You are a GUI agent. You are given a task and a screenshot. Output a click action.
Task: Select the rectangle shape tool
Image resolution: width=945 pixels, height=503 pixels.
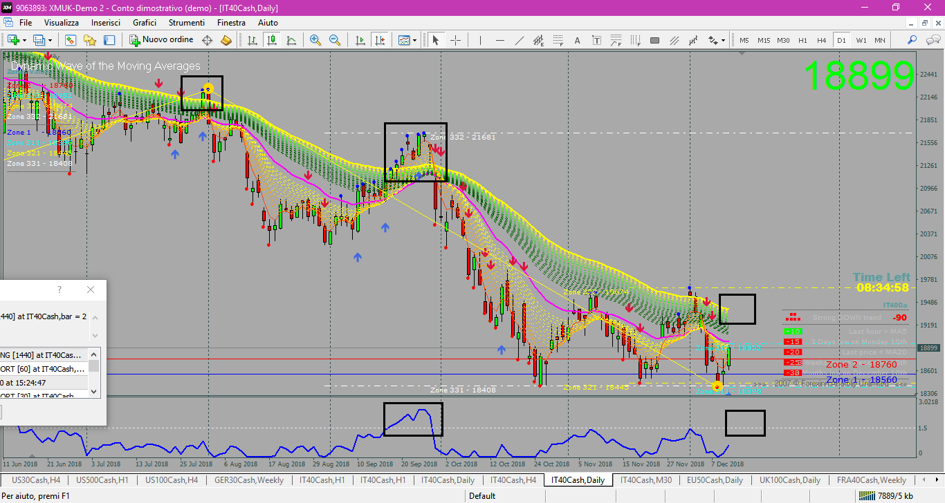coord(654,40)
